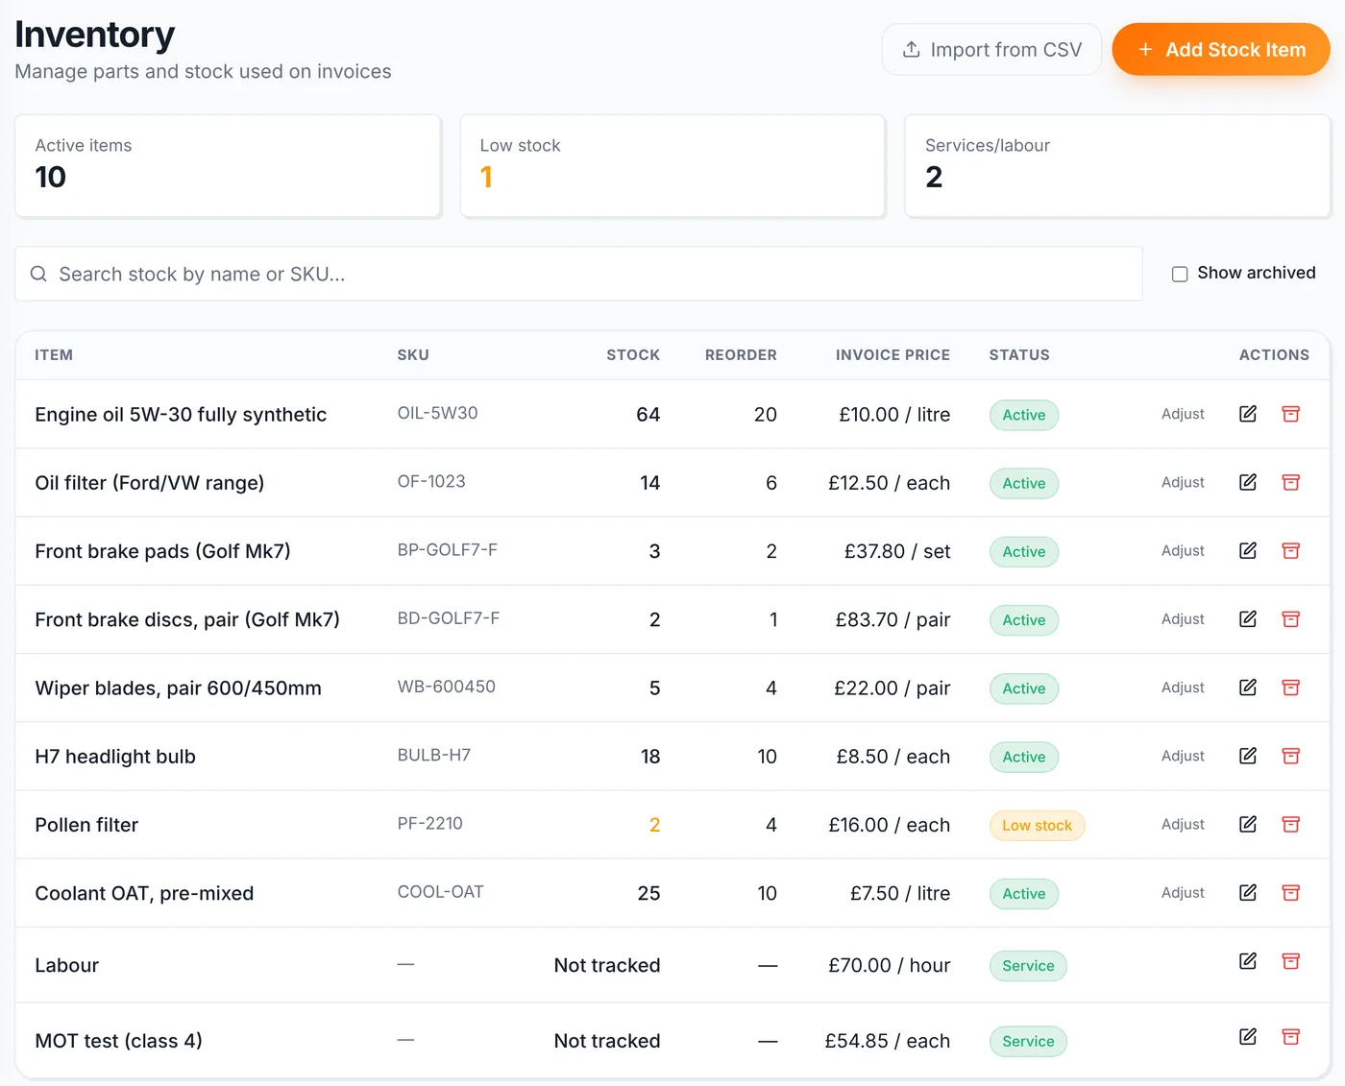Adjust stock for Wiper blades
The height and width of the screenshot is (1086, 1345).
tap(1183, 688)
